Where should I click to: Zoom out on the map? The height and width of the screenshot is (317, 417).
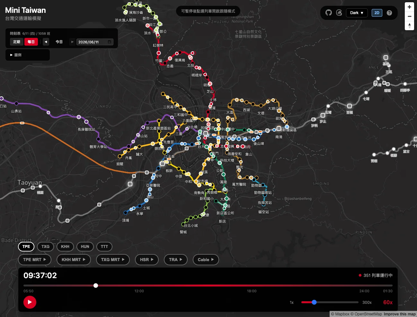pos(409,16)
